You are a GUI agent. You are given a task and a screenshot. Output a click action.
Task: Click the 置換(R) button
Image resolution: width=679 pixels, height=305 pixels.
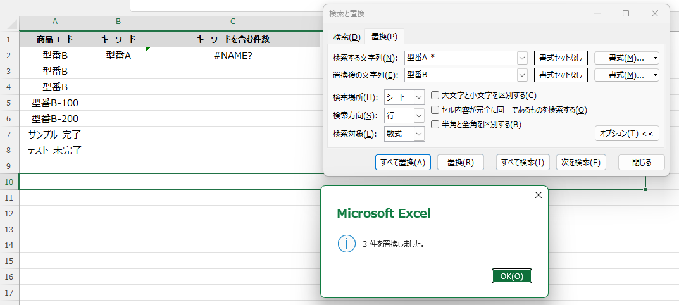pyautogui.click(x=460, y=163)
